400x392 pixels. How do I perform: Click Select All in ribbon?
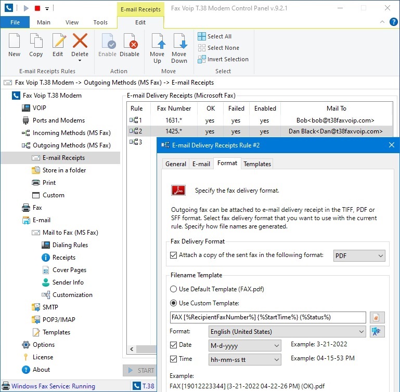[x=214, y=36]
